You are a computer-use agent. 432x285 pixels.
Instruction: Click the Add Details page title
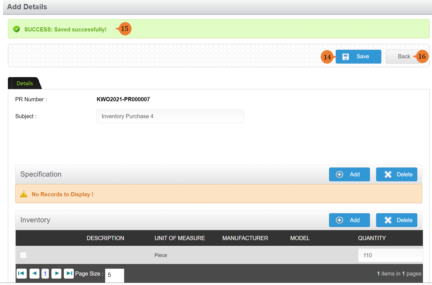pos(27,7)
